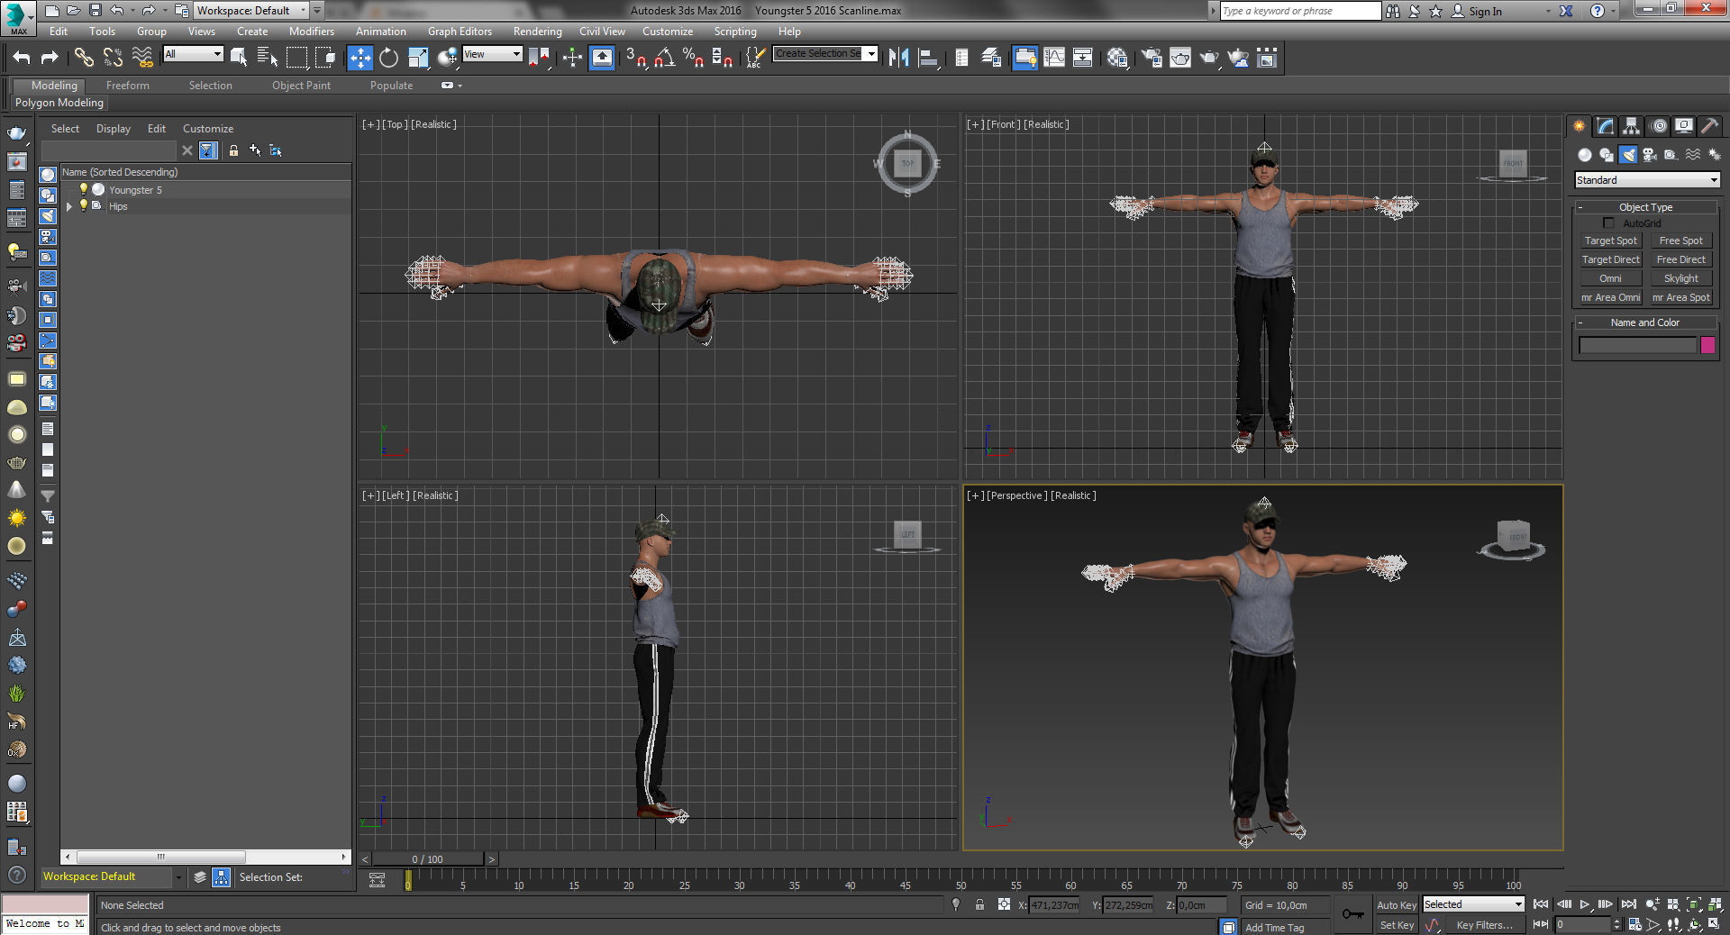
Task: Activate the Select and Move tool
Action: 360,58
